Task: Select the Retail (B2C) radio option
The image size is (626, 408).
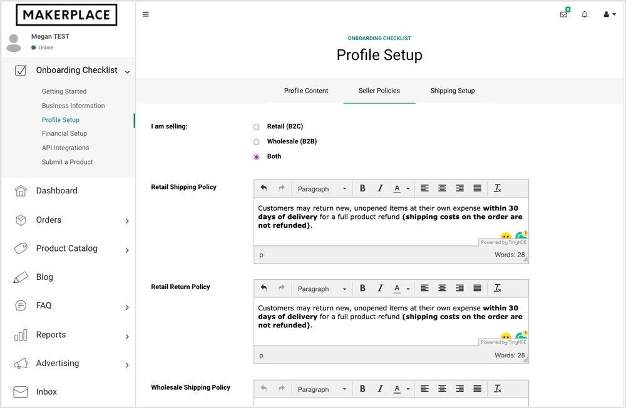Action: tap(256, 127)
